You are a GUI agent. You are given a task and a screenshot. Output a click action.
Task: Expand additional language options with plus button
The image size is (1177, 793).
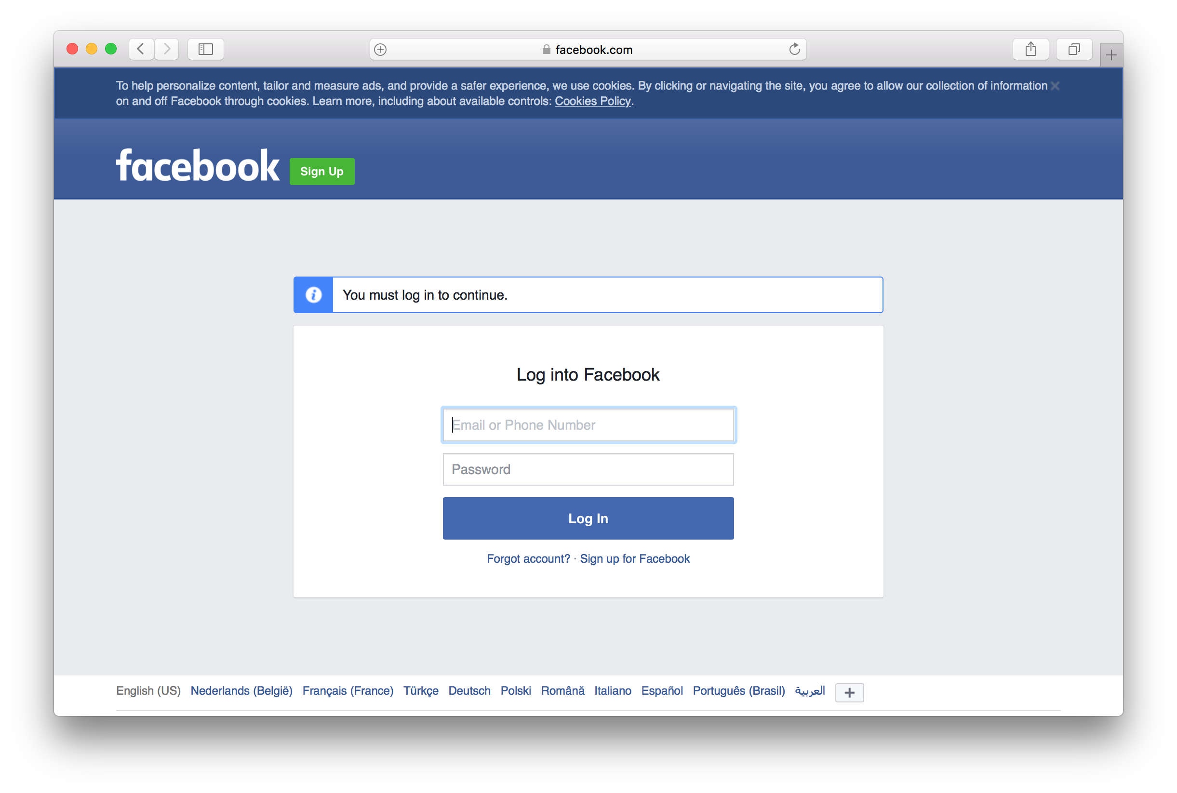coord(850,691)
